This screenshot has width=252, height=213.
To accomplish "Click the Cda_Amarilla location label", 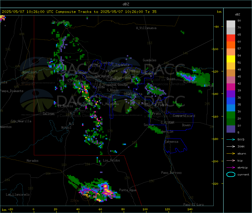I will point(21,121).
